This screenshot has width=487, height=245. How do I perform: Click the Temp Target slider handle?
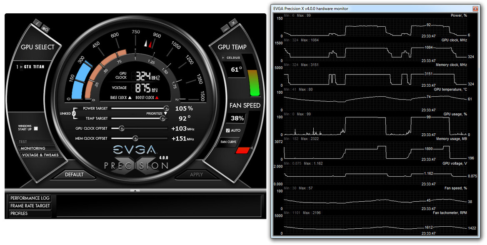162,118
